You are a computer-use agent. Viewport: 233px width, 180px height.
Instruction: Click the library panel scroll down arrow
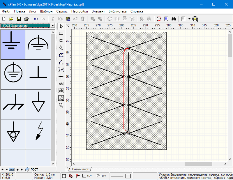click(53, 164)
